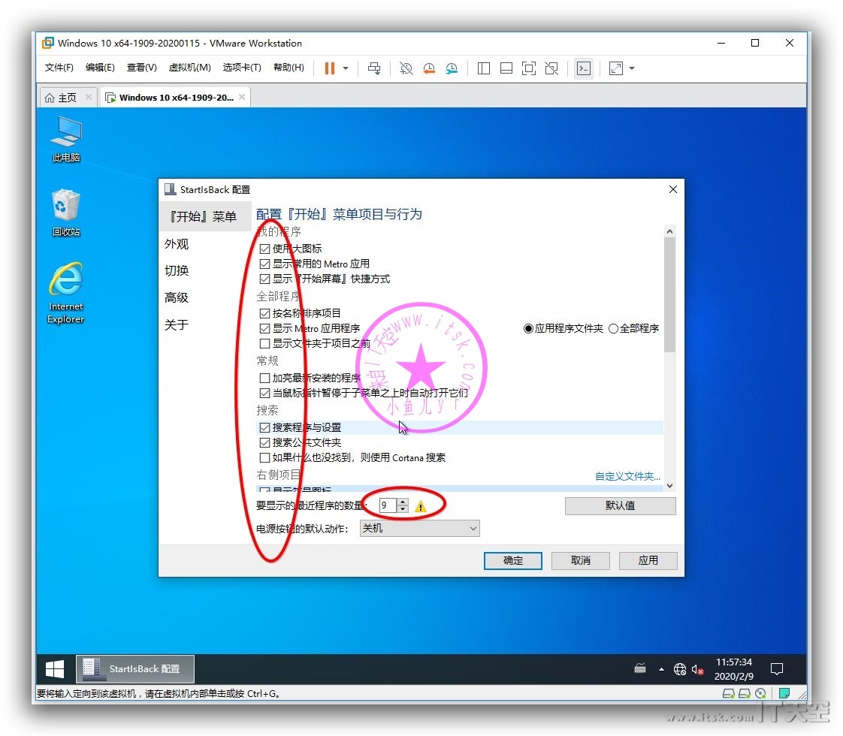Open the Action Center notification icon

776,669
